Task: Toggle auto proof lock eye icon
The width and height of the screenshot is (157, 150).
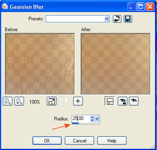Action: tap(123, 101)
